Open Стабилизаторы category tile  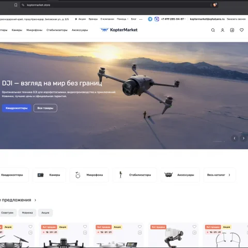pyautogui.click(x=135, y=175)
